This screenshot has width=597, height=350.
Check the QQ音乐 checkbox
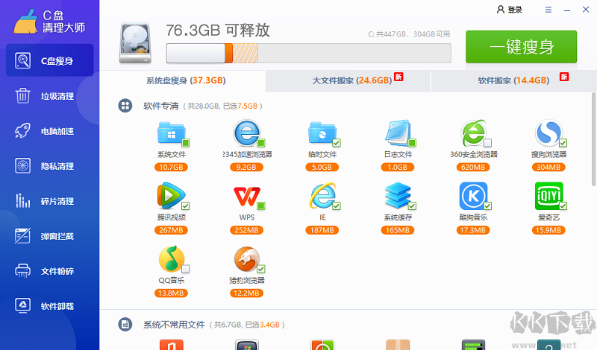(185, 269)
